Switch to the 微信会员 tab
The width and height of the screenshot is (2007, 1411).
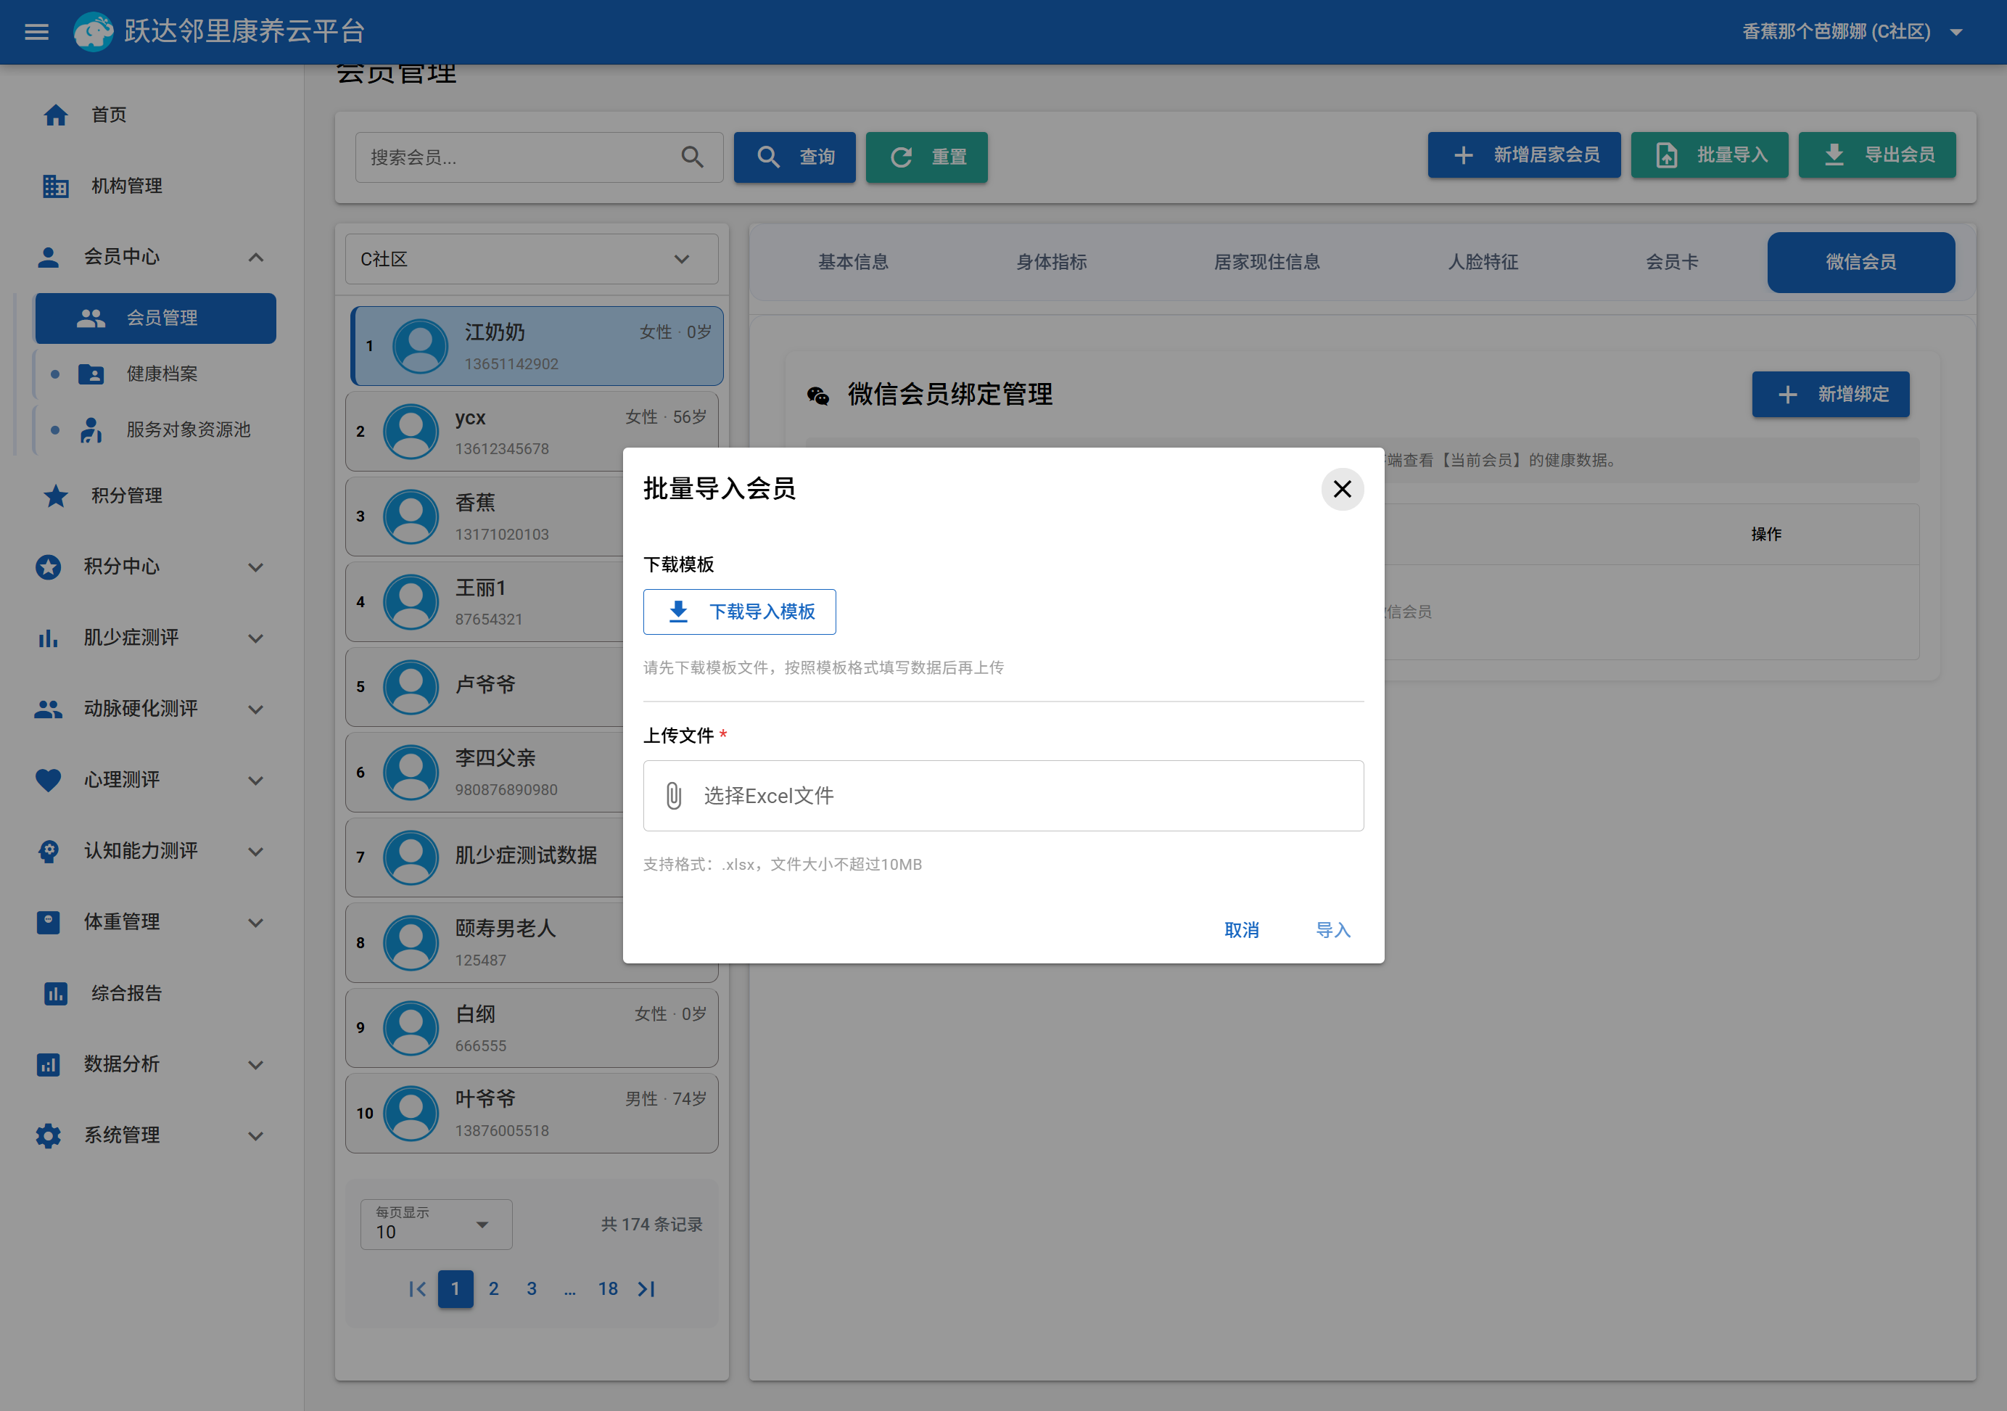tap(1861, 263)
